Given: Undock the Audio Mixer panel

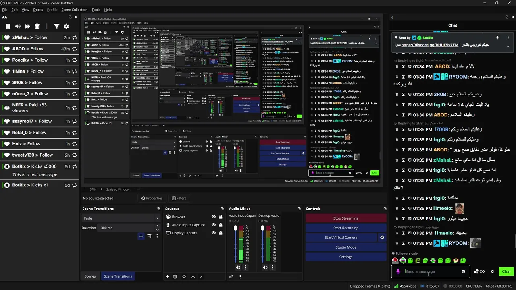Looking at the screenshot, I should click(299, 209).
